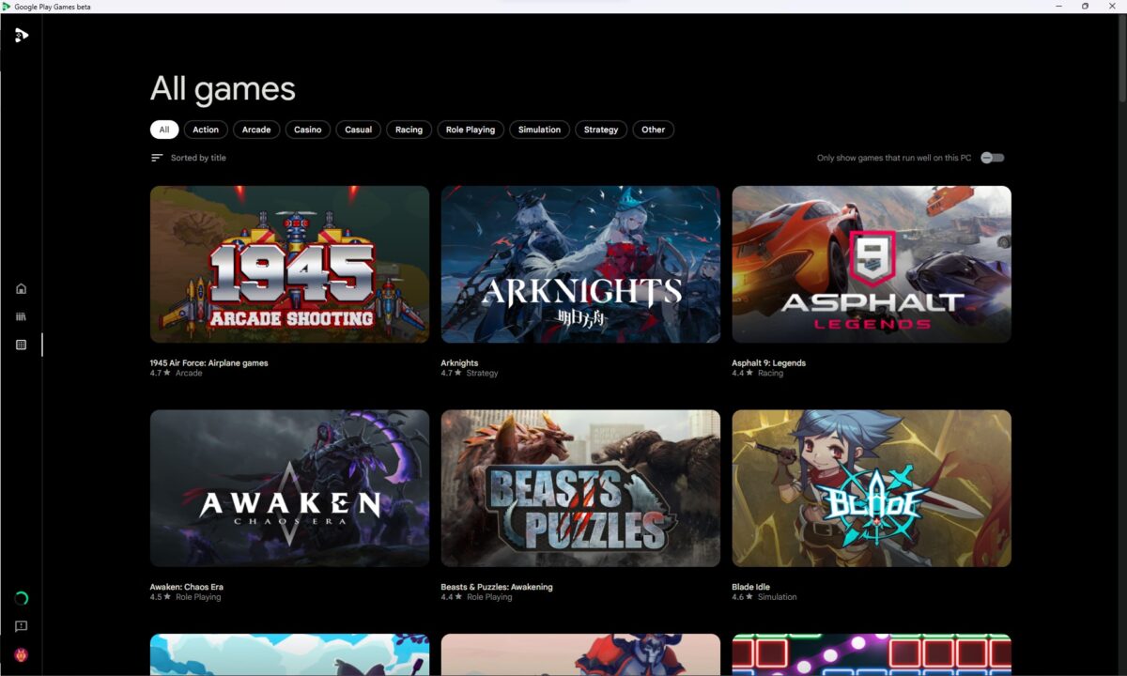This screenshot has width=1127, height=676.
Task: Open the Library sidebar icon
Action: (x=21, y=316)
